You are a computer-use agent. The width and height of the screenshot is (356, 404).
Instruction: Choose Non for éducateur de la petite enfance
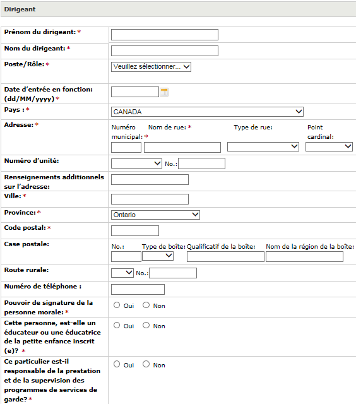pyautogui.click(x=146, y=325)
